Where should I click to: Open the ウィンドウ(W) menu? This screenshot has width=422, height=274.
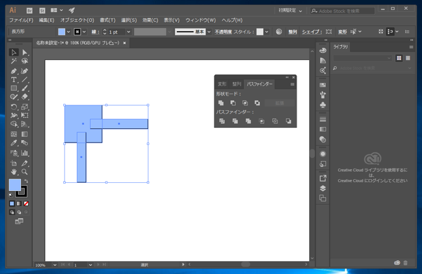click(x=200, y=20)
